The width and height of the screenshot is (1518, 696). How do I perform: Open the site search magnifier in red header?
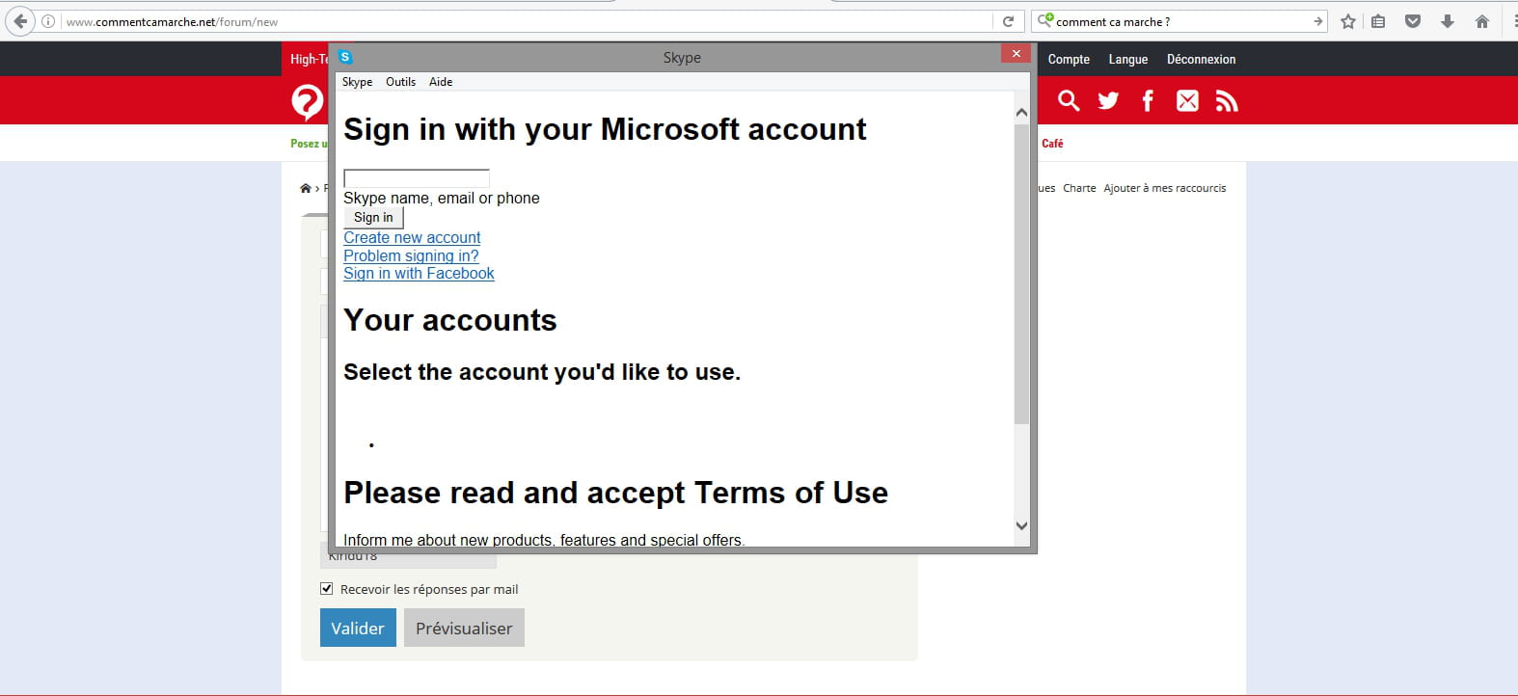pos(1069,100)
